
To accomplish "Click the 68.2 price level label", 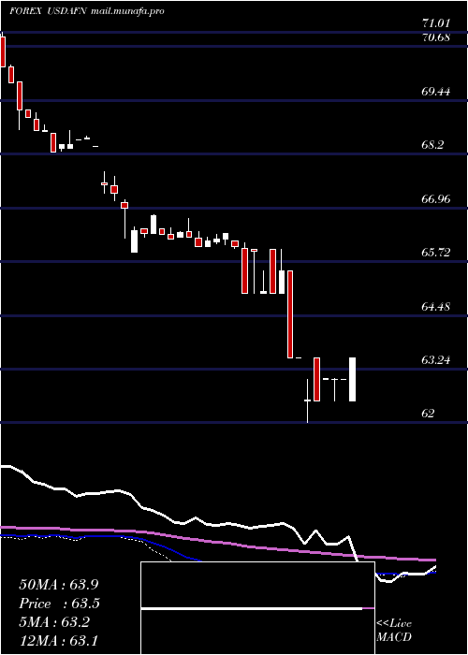I will click(434, 145).
